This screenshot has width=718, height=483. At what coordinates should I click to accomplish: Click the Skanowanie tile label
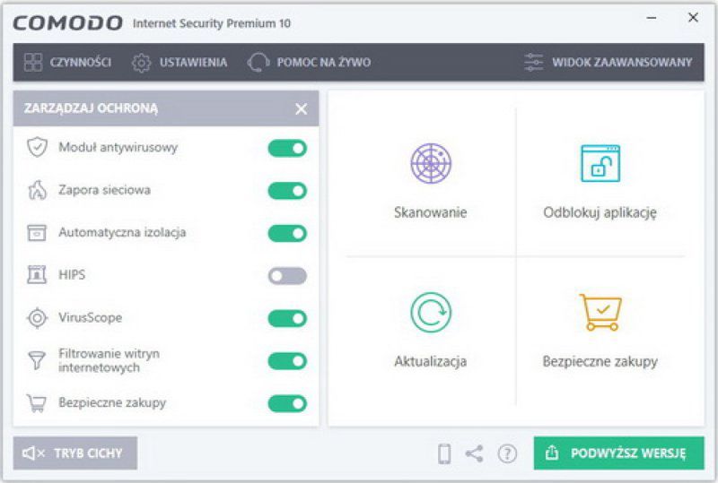click(x=431, y=212)
